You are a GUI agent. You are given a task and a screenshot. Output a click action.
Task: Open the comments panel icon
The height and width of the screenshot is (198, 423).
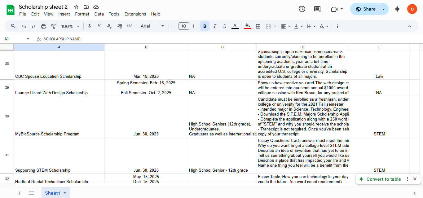click(x=317, y=9)
